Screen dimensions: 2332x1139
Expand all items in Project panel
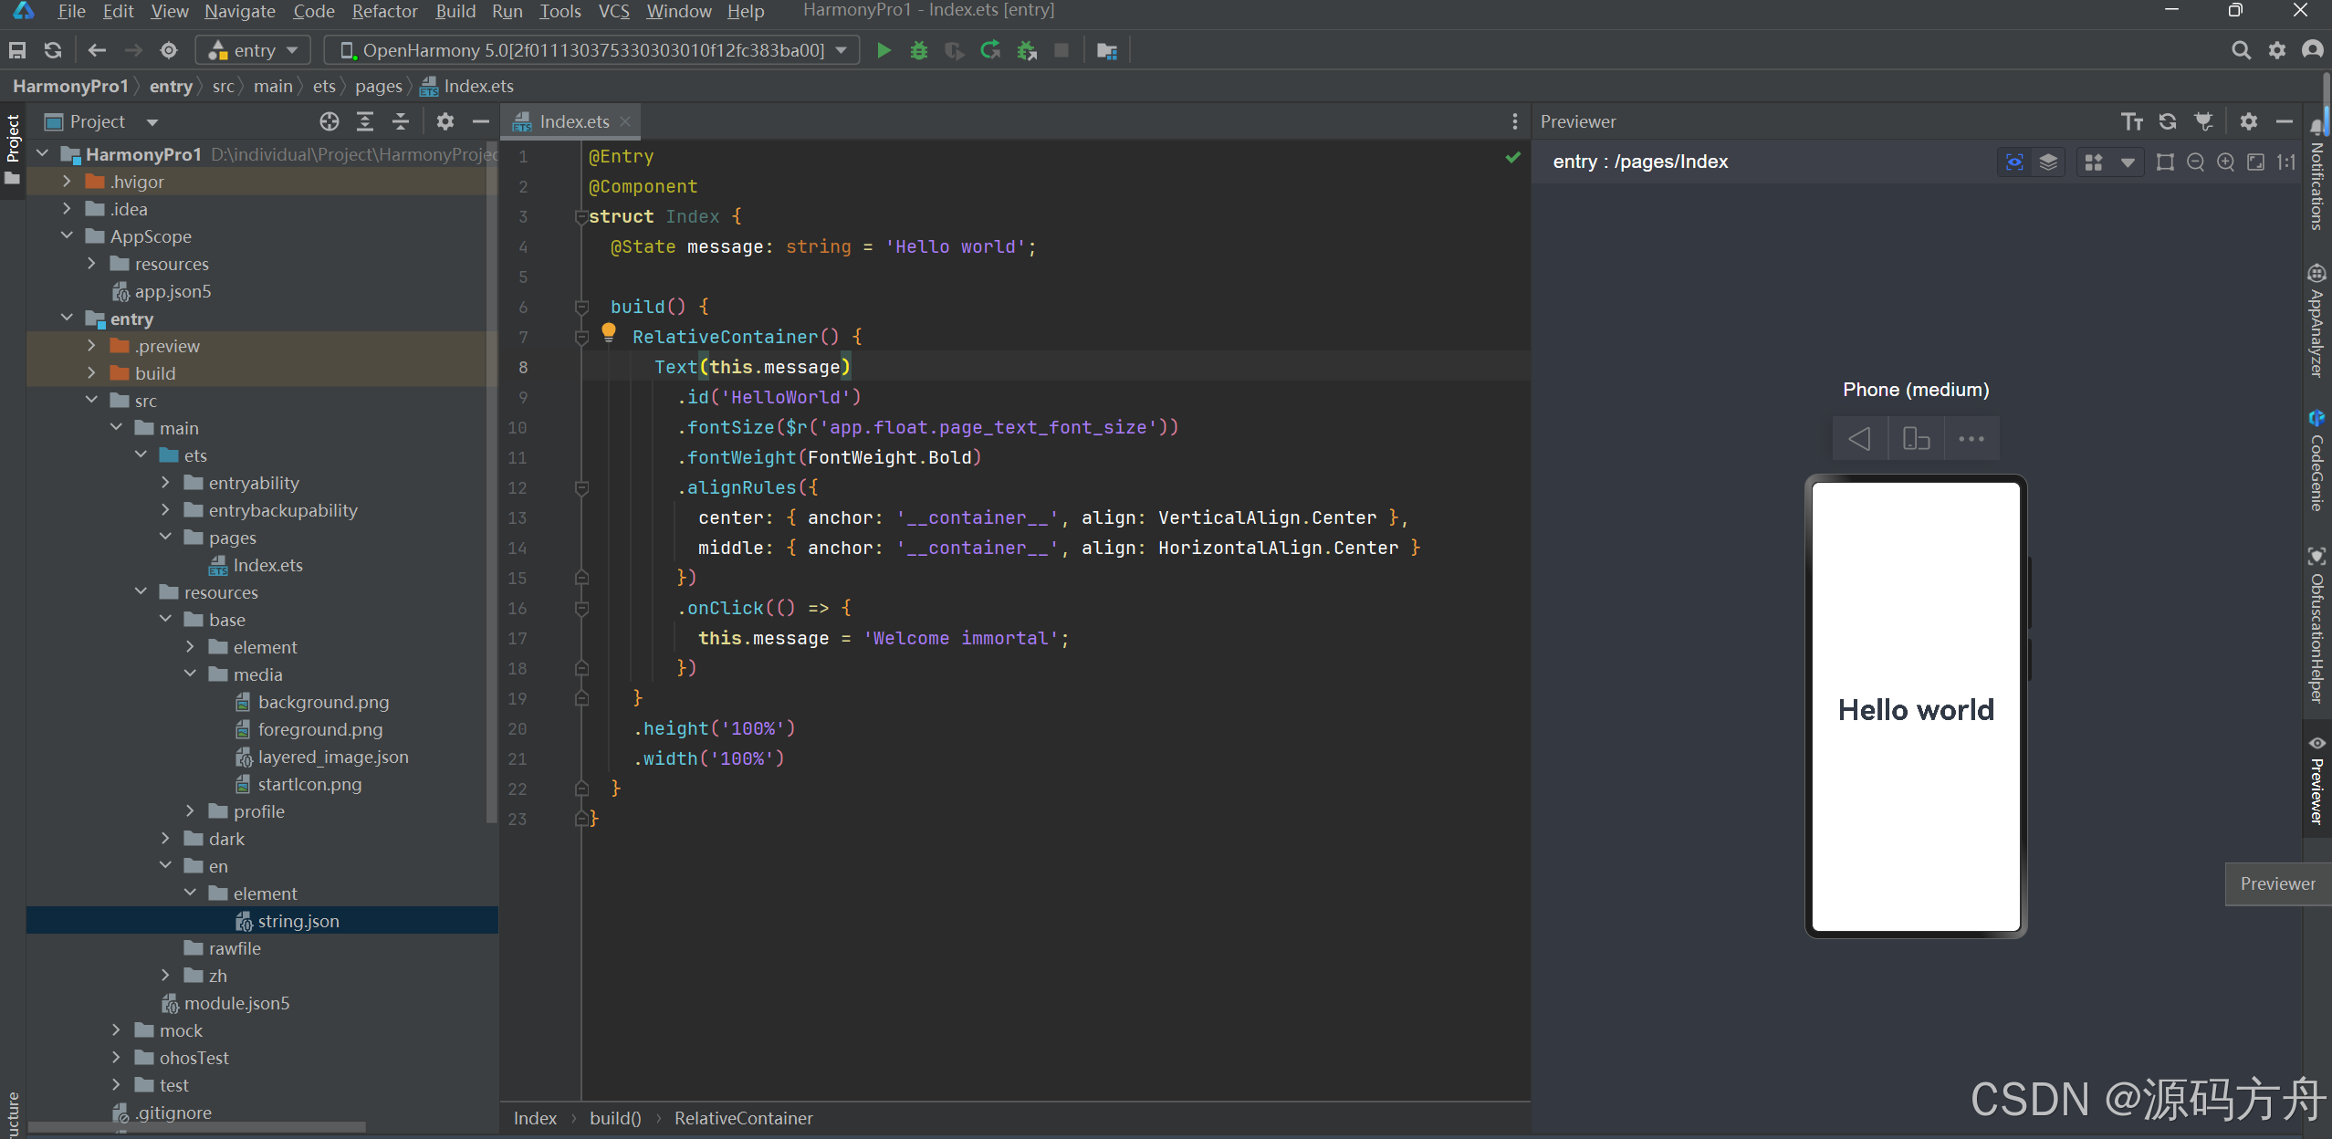click(365, 121)
